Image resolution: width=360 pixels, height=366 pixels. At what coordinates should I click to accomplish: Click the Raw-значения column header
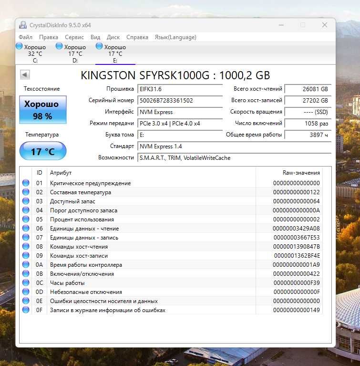point(289,173)
